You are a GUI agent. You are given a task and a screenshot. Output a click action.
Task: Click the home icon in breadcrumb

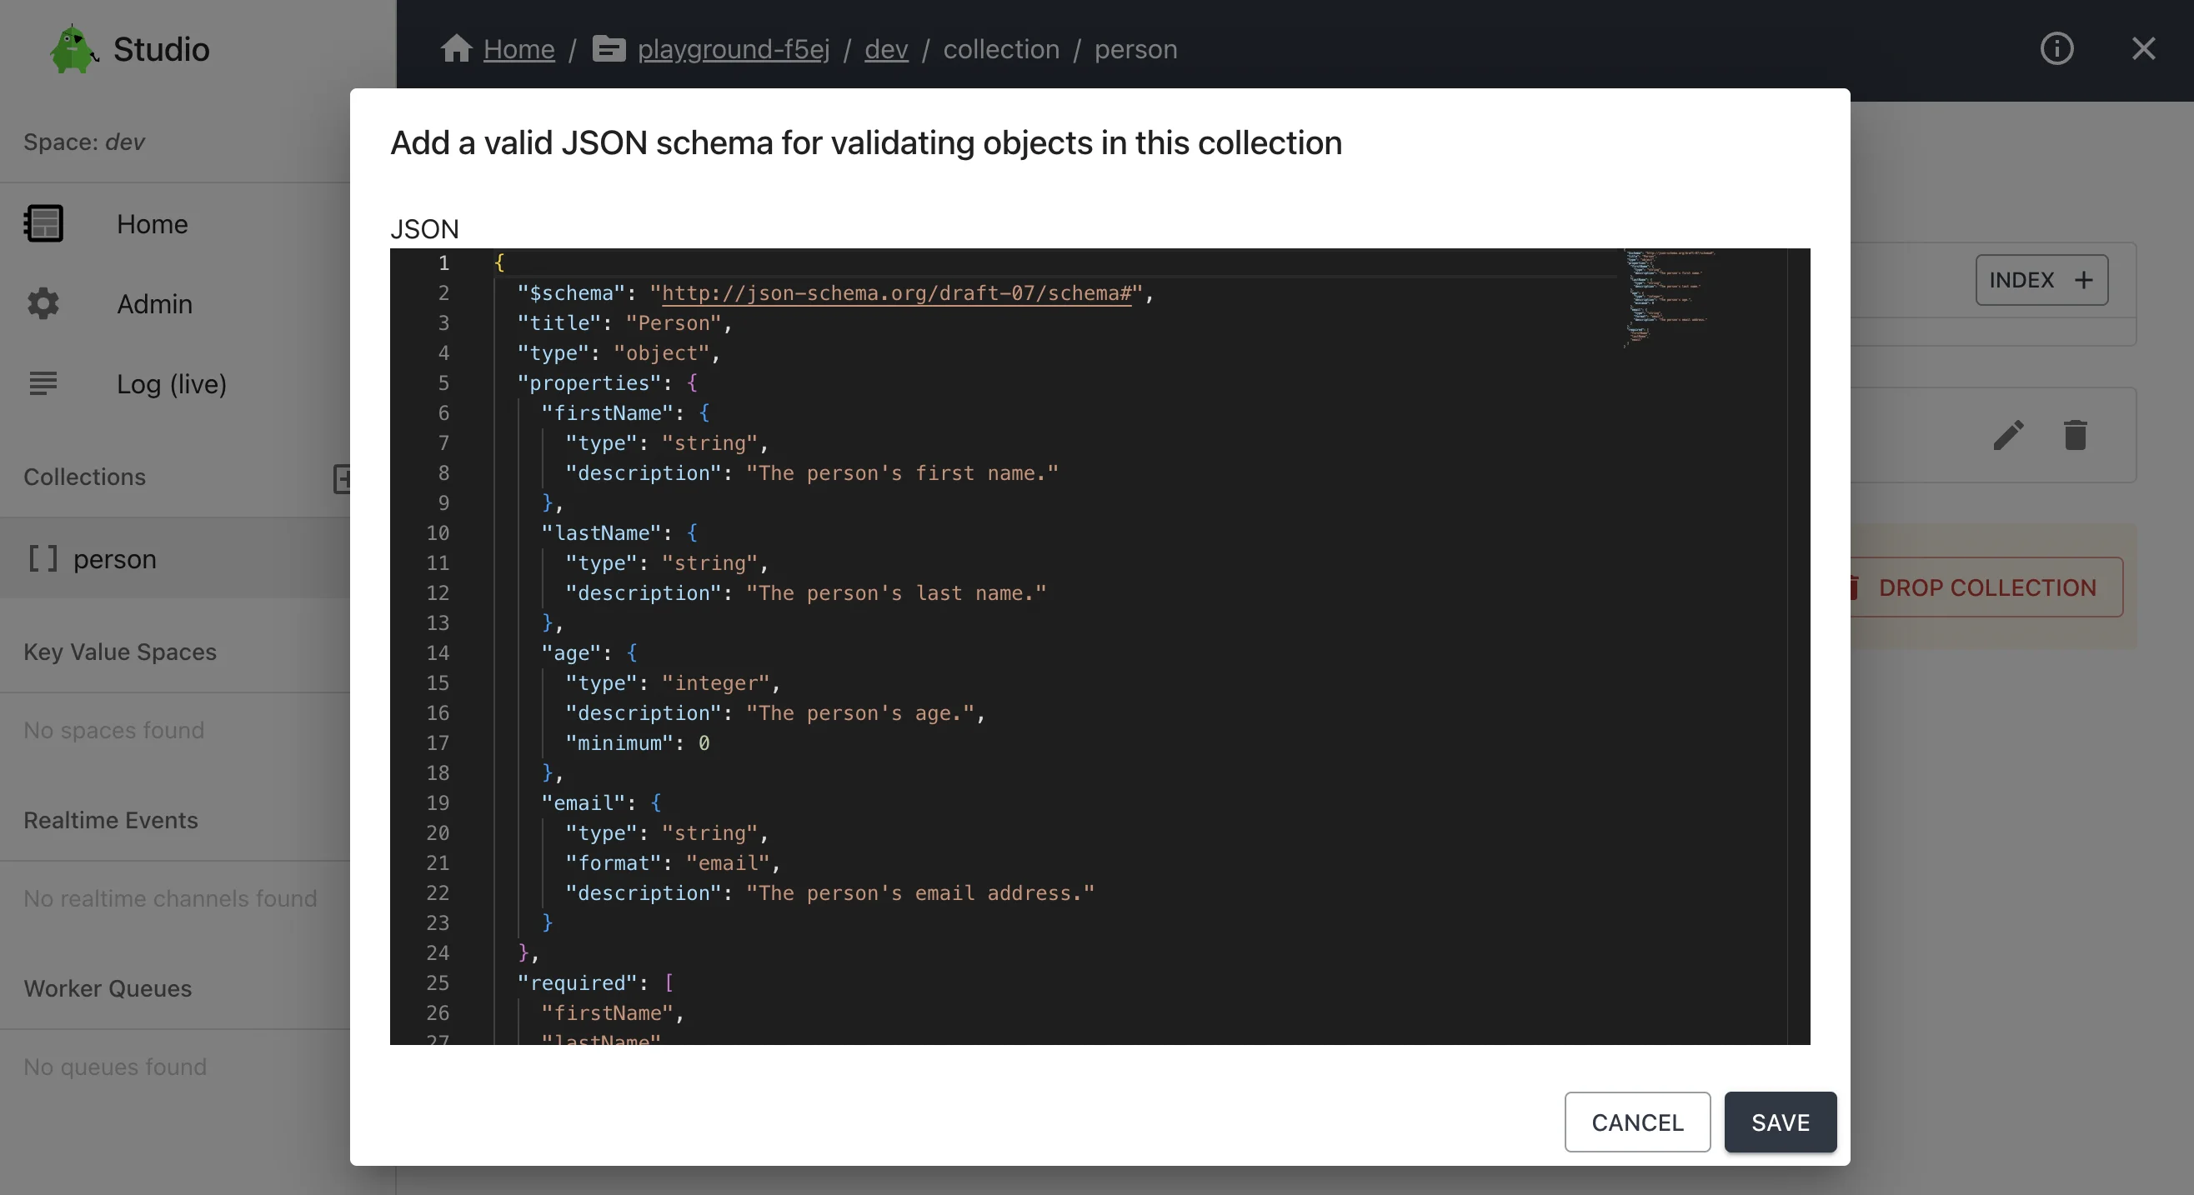(x=456, y=48)
